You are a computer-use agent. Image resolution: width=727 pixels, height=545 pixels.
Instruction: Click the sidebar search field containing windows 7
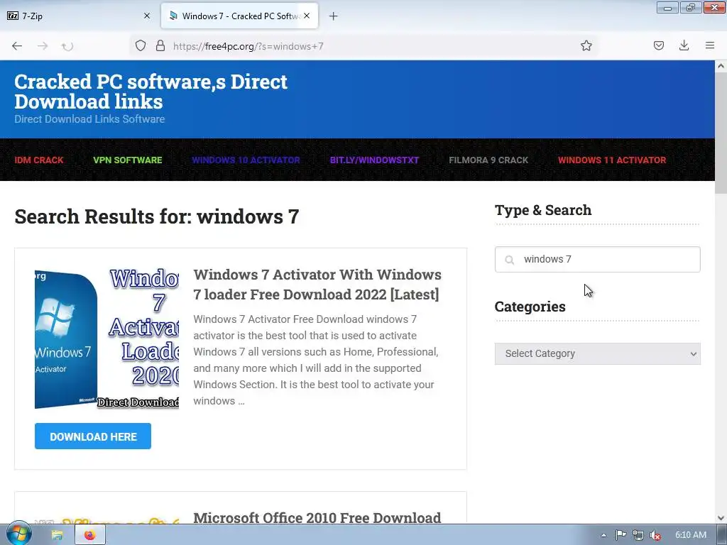point(597,259)
